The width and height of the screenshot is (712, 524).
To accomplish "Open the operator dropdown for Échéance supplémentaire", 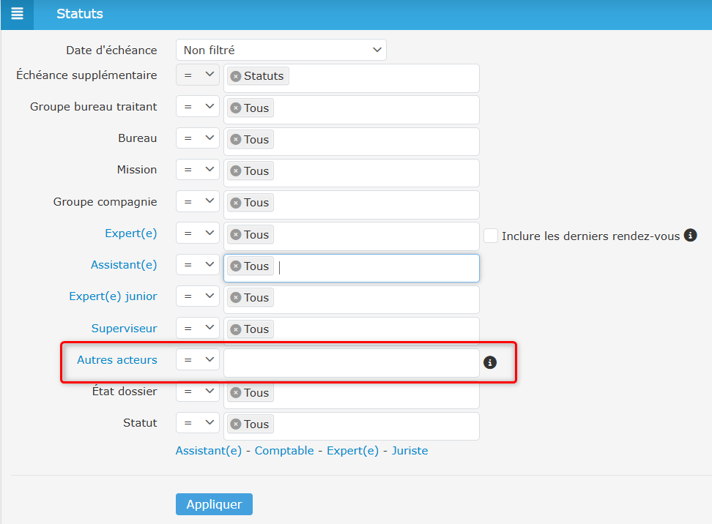I will pyautogui.click(x=196, y=75).
